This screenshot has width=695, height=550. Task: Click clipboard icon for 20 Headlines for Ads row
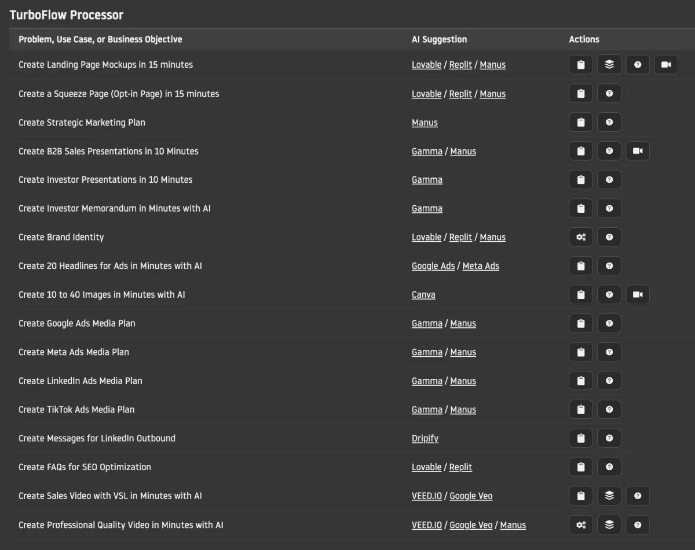coord(581,266)
